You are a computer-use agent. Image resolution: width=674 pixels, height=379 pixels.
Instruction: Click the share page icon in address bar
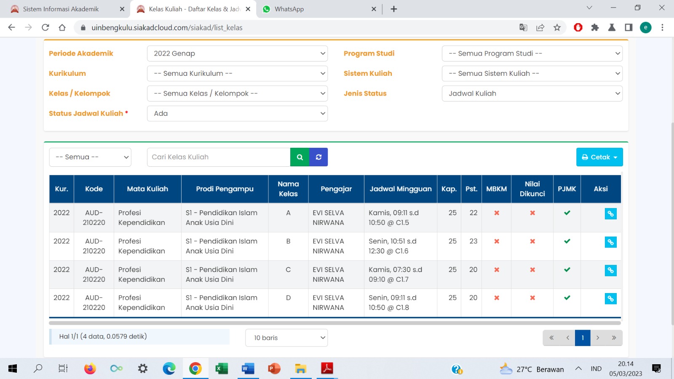(540, 28)
